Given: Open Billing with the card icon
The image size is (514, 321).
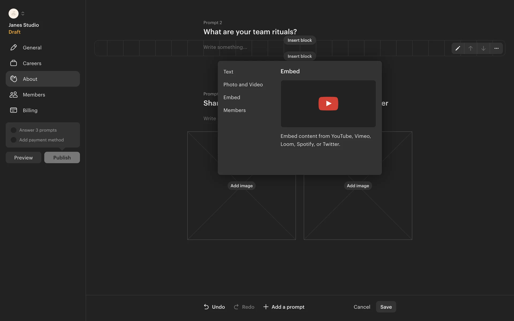Looking at the screenshot, I should [x=13, y=110].
